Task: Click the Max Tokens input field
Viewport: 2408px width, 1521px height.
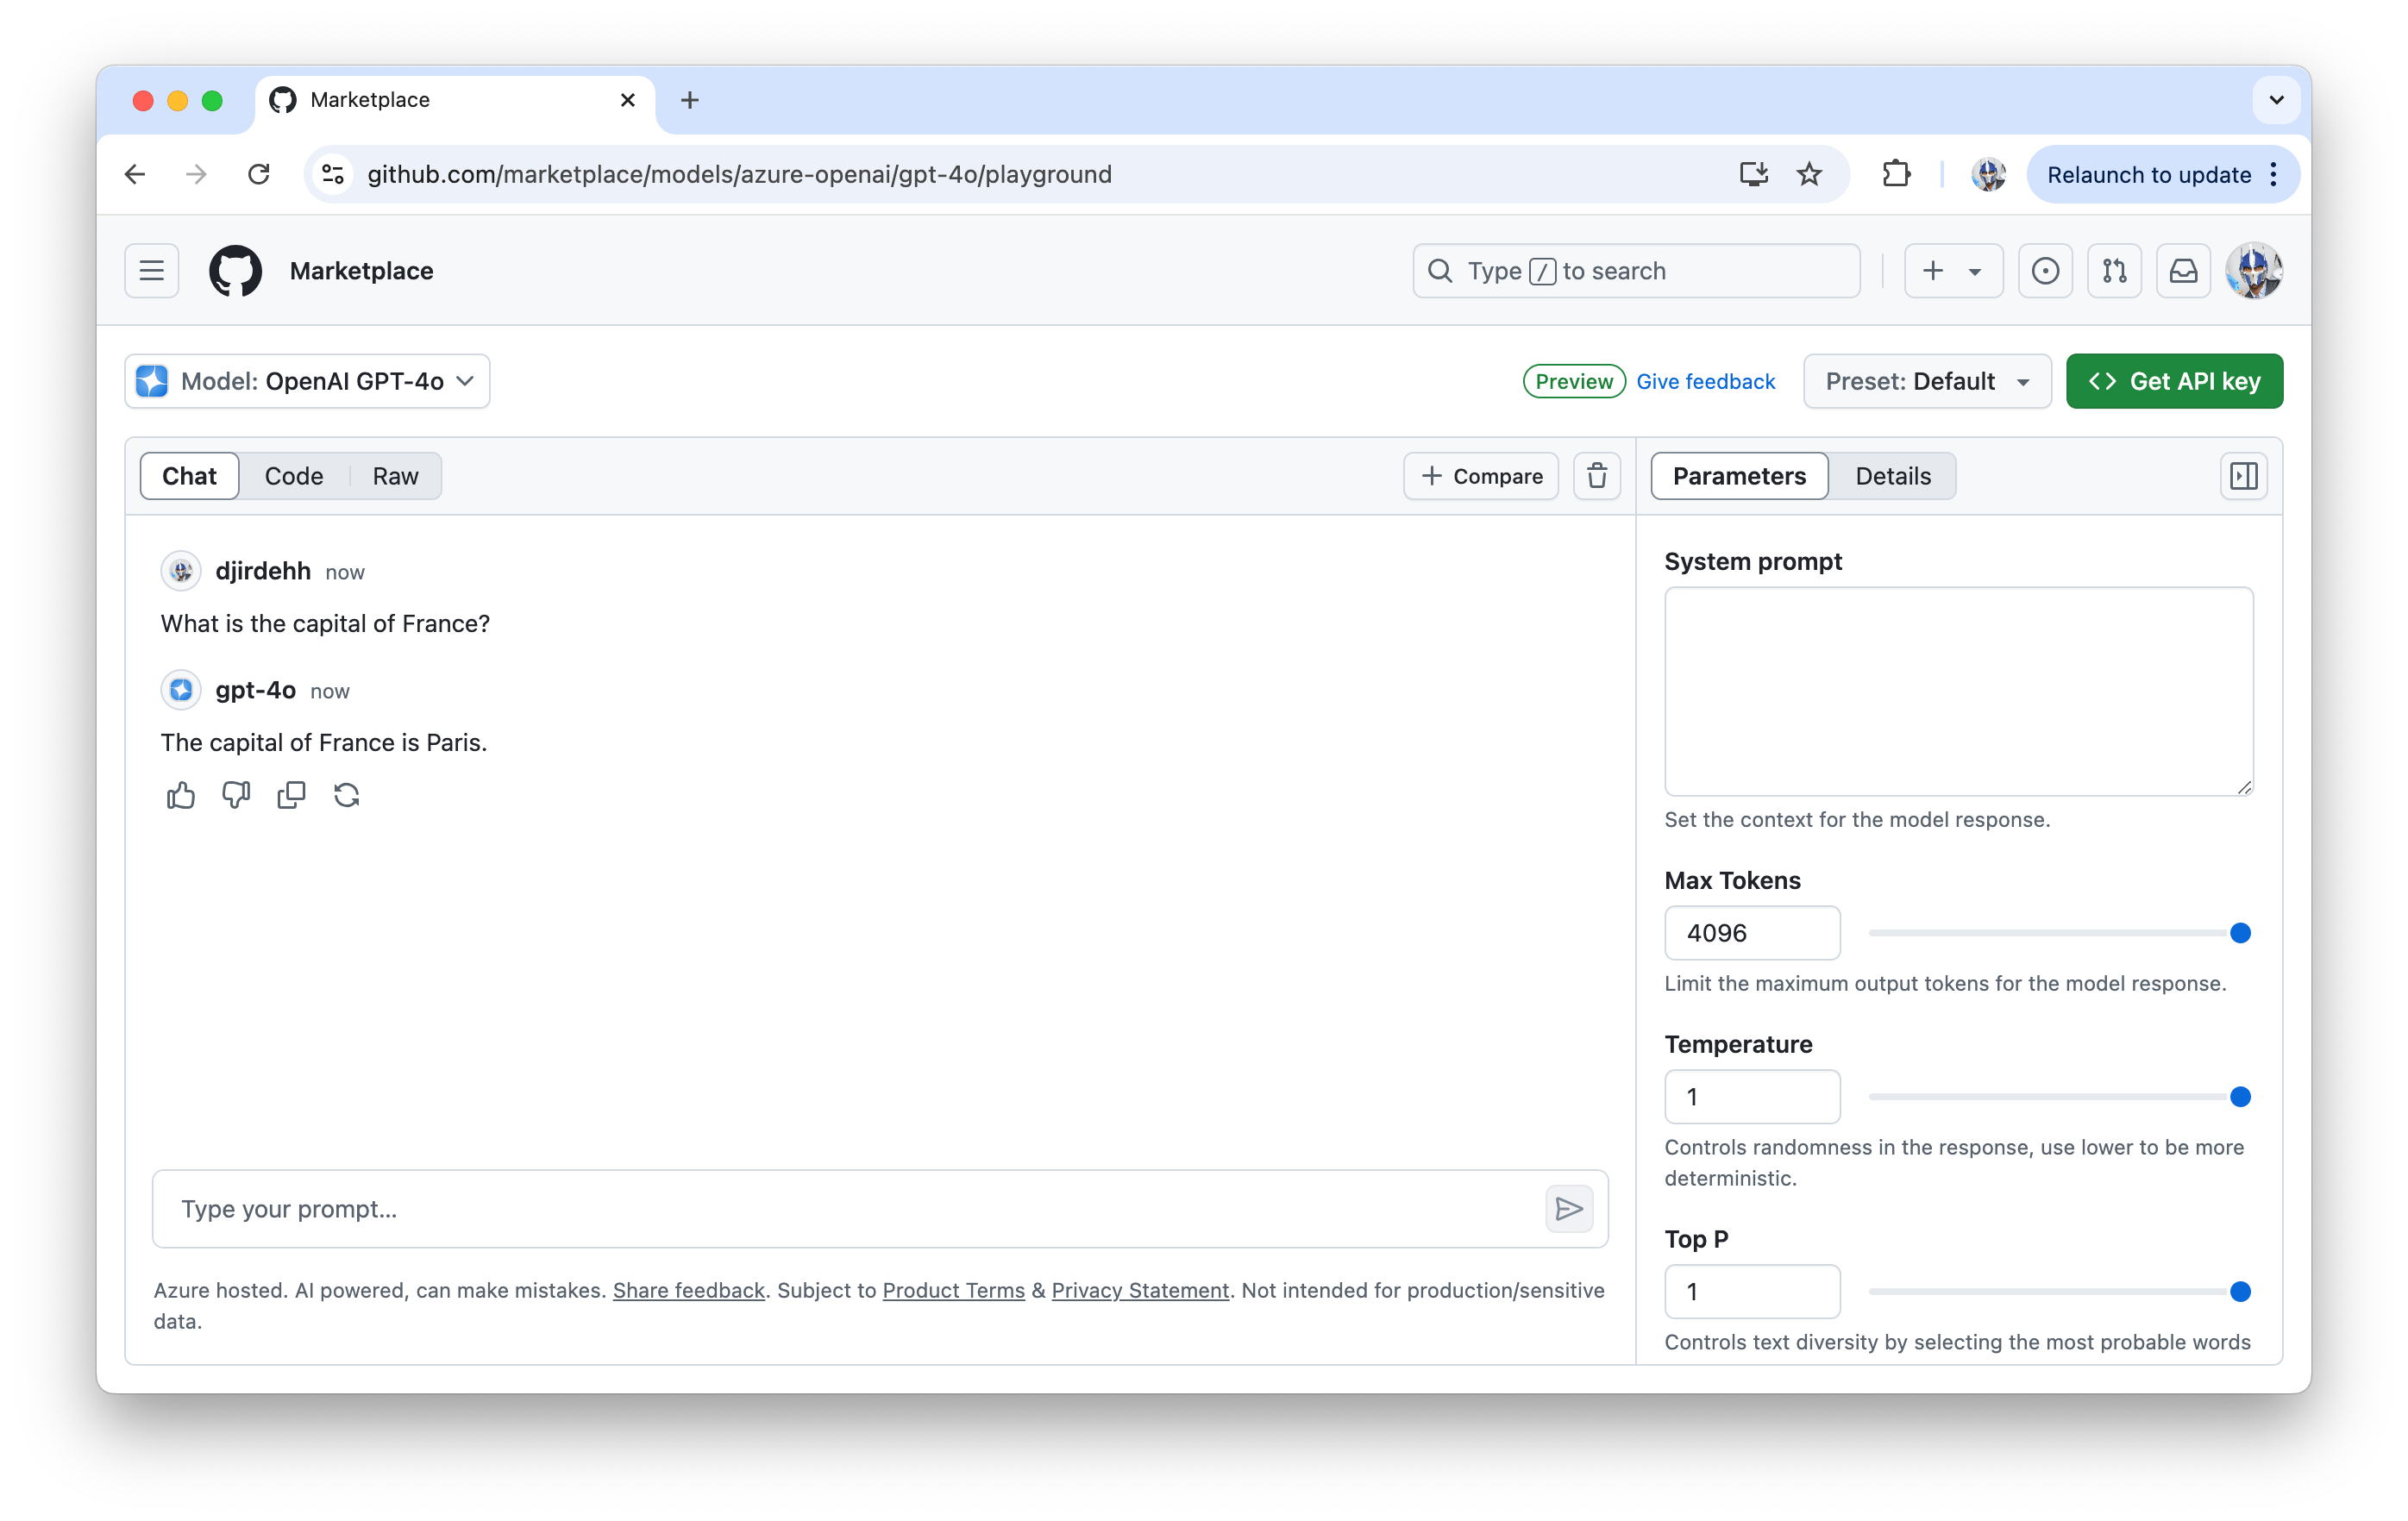Action: click(x=1751, y=930)
